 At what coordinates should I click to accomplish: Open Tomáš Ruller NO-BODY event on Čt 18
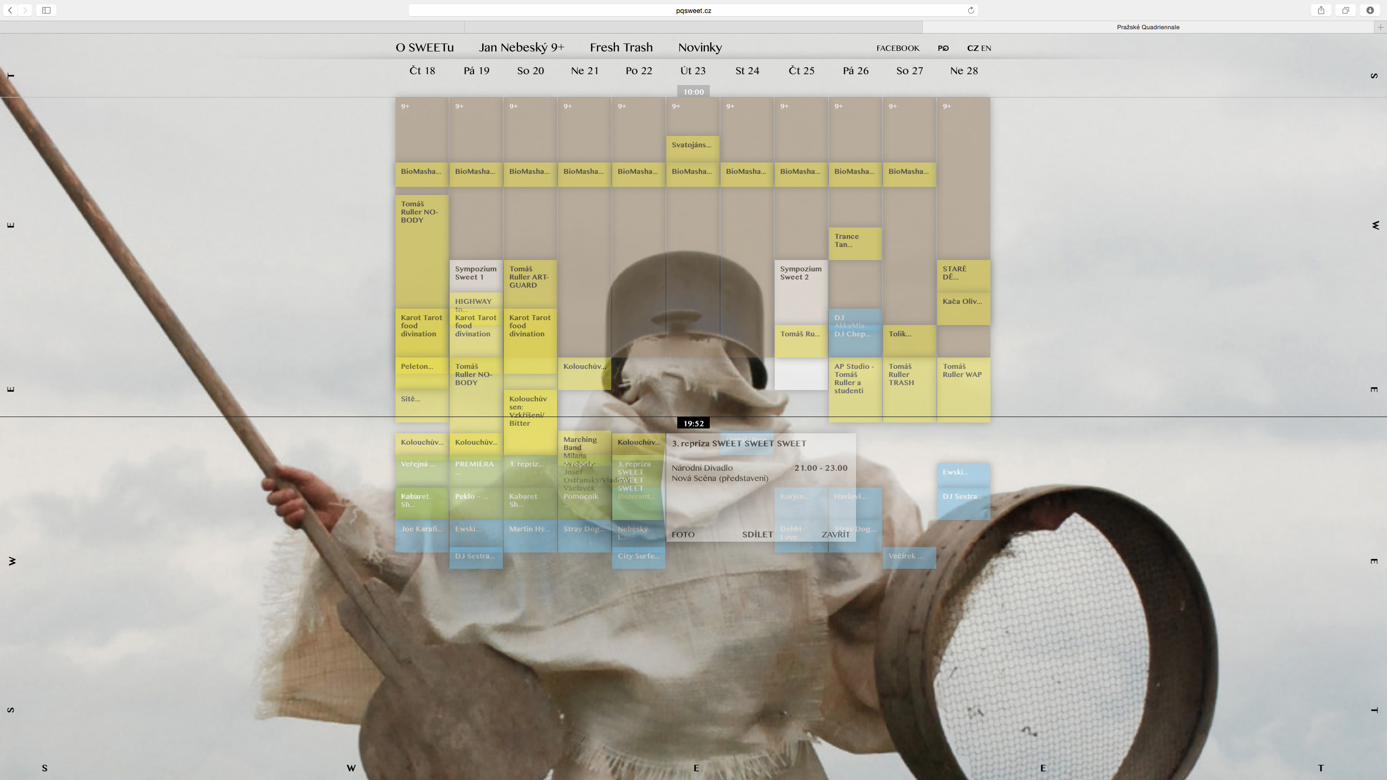[x=422, y=252]
